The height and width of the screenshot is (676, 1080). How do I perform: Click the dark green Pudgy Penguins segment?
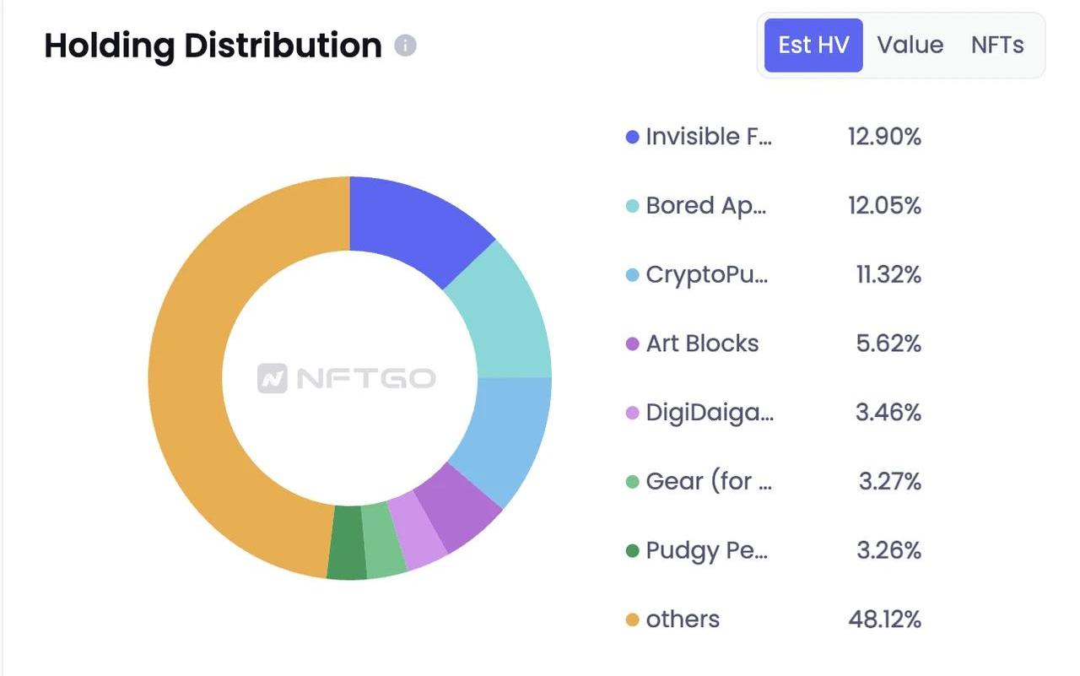346,543
